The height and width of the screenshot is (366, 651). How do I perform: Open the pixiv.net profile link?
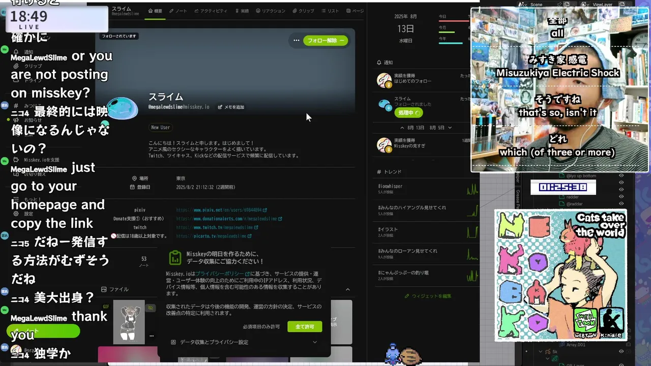[x=222, y=210]
